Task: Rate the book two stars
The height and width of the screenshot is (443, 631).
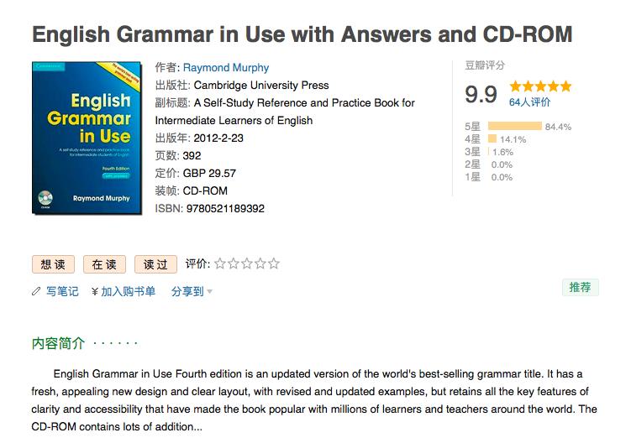Action: (234, 263)
